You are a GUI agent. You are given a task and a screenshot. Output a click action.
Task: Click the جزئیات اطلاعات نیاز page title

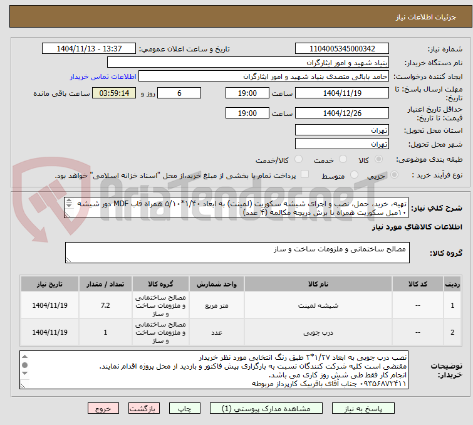(x=425, y=17)
